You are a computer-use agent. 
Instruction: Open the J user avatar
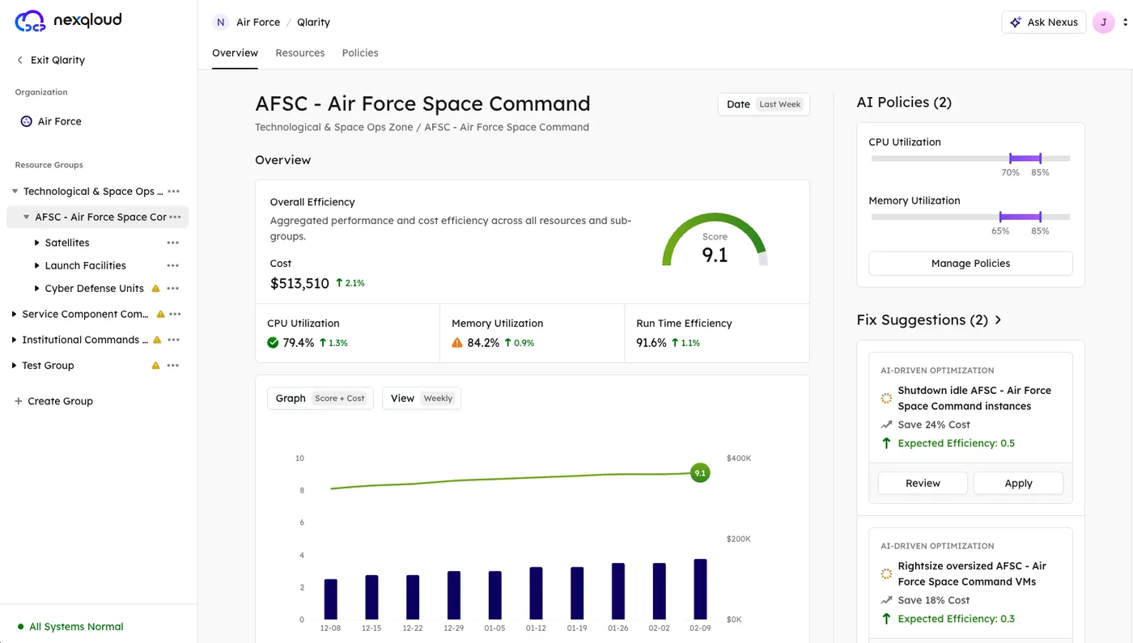coord(1104,22)
